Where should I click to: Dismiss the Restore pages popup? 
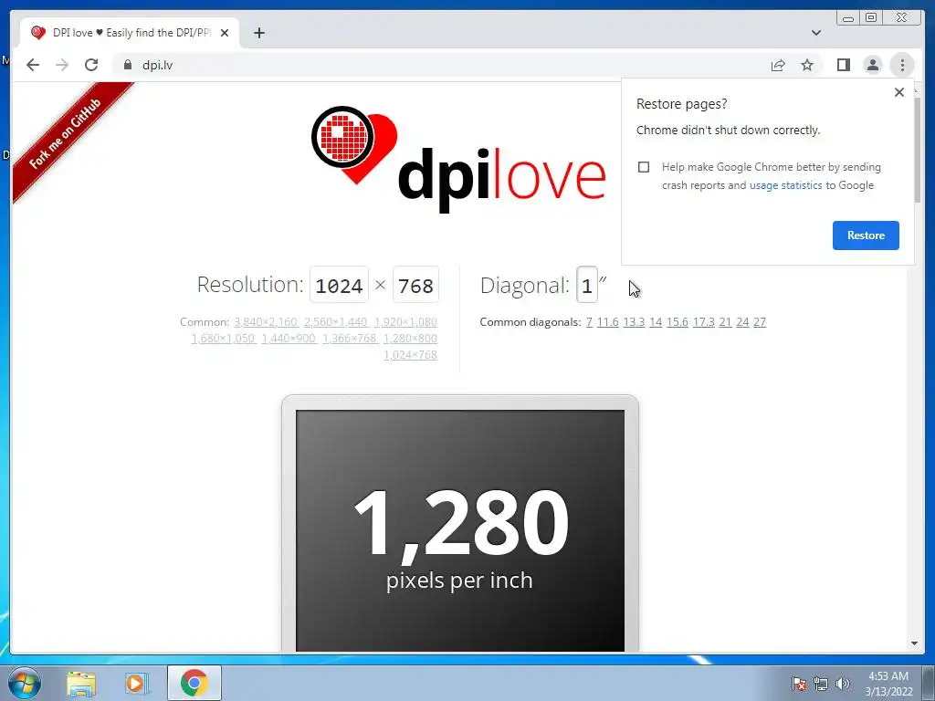point(899,92)
